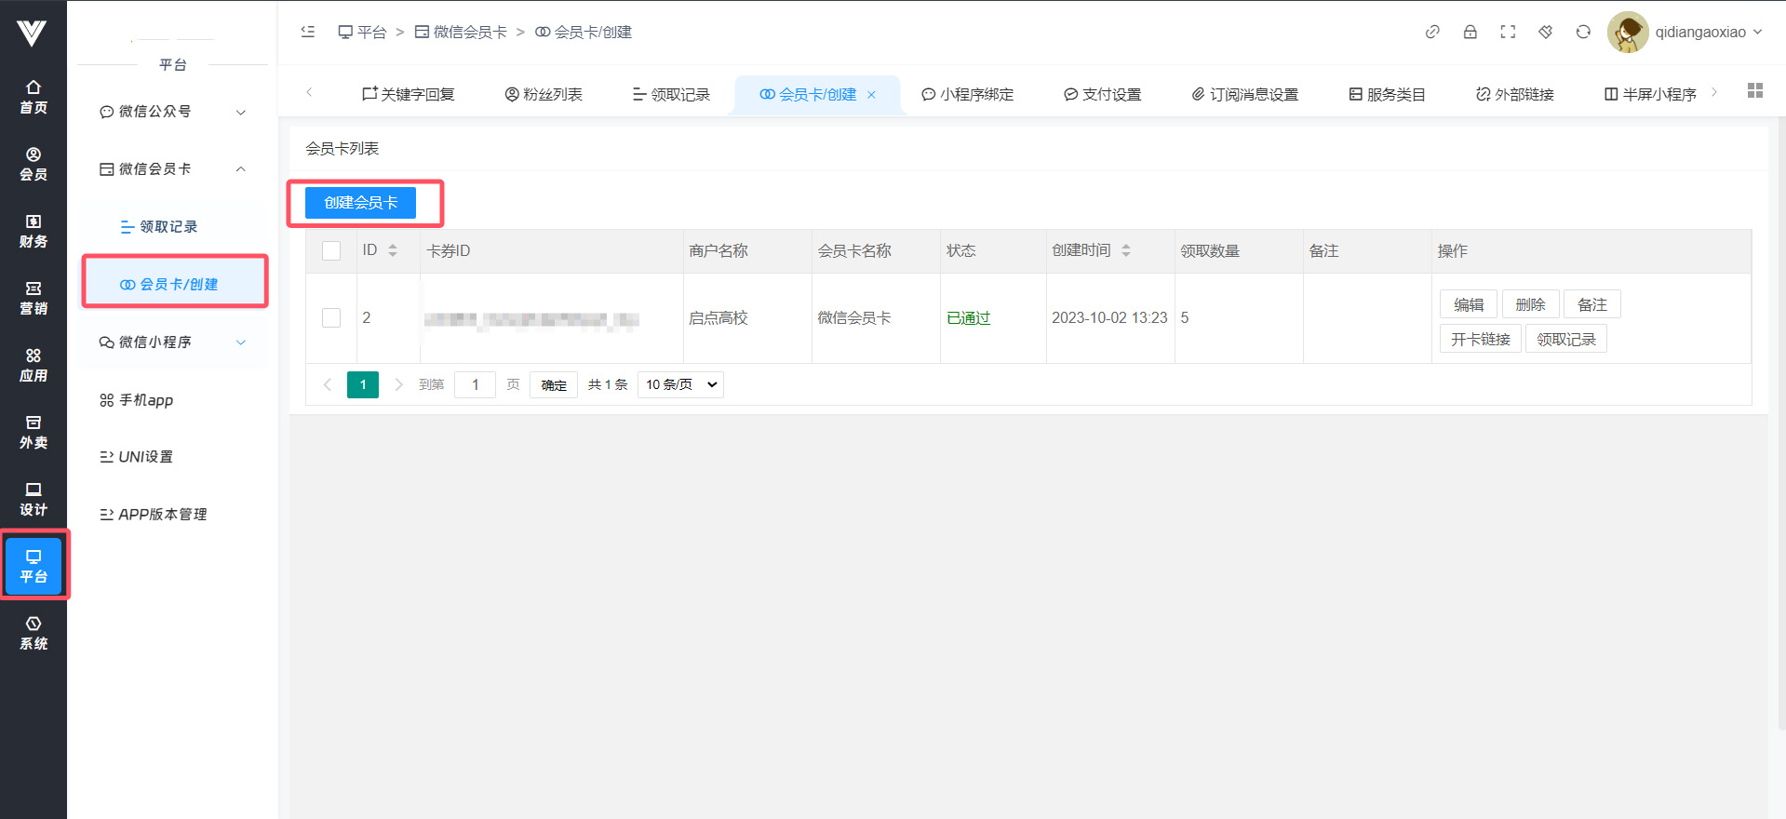1786x819 pixels.
Task: Click the lock screen icon
Action: pyautogui.click(x=1470, y=32)
